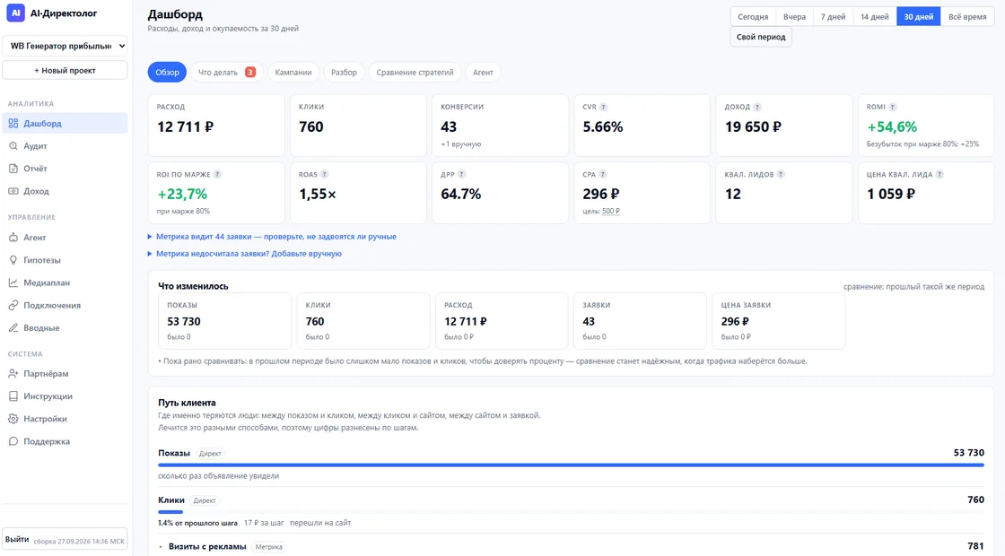1005x556 pixels.
Task: Click the + Новый проект button
Action: (65, 71)
